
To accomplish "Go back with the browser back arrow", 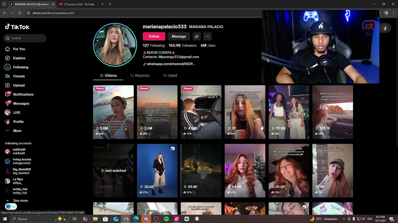I will (4, 13).
